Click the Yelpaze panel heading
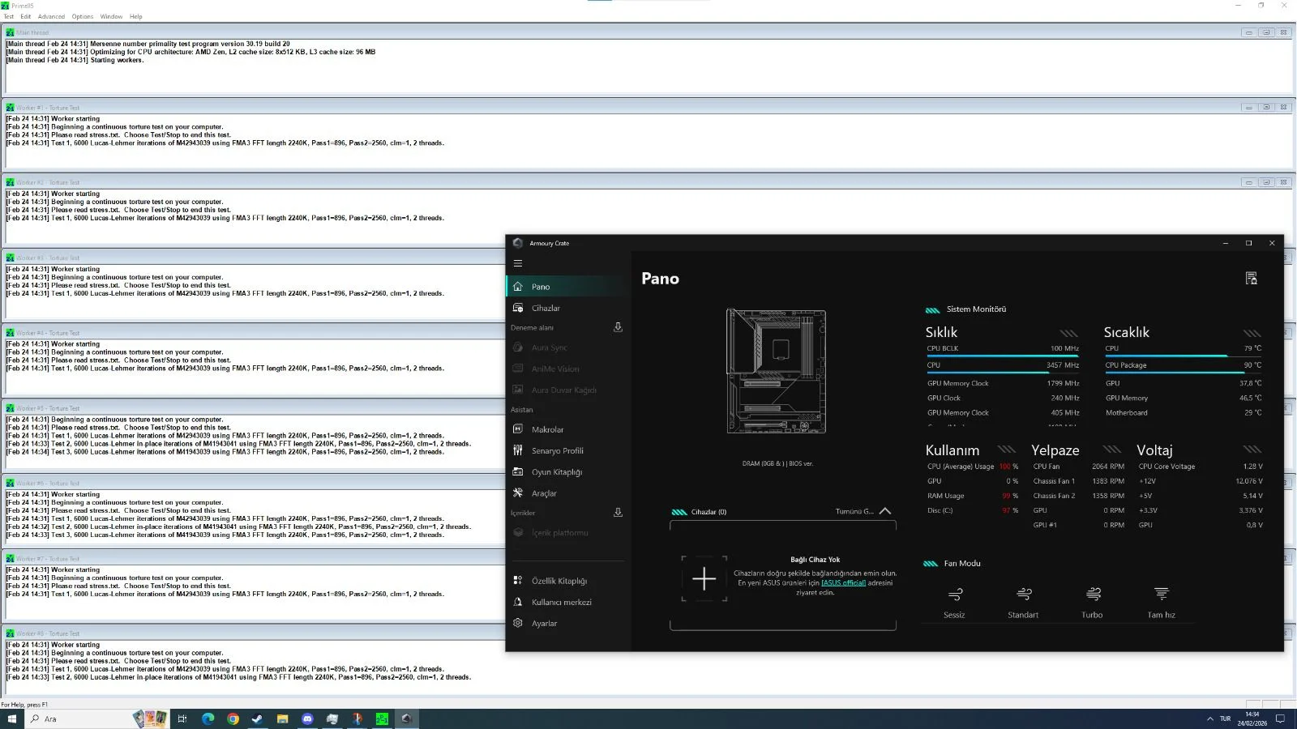The width and height of the screenshot is (1297, 729). 1055,450
